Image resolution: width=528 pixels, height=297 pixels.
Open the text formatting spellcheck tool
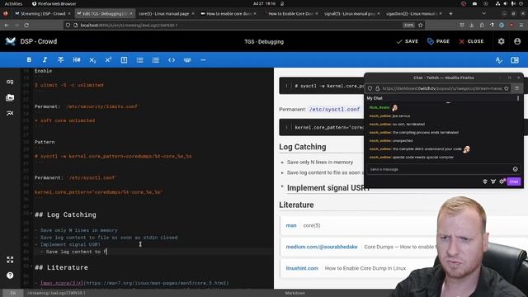point(498,60)
